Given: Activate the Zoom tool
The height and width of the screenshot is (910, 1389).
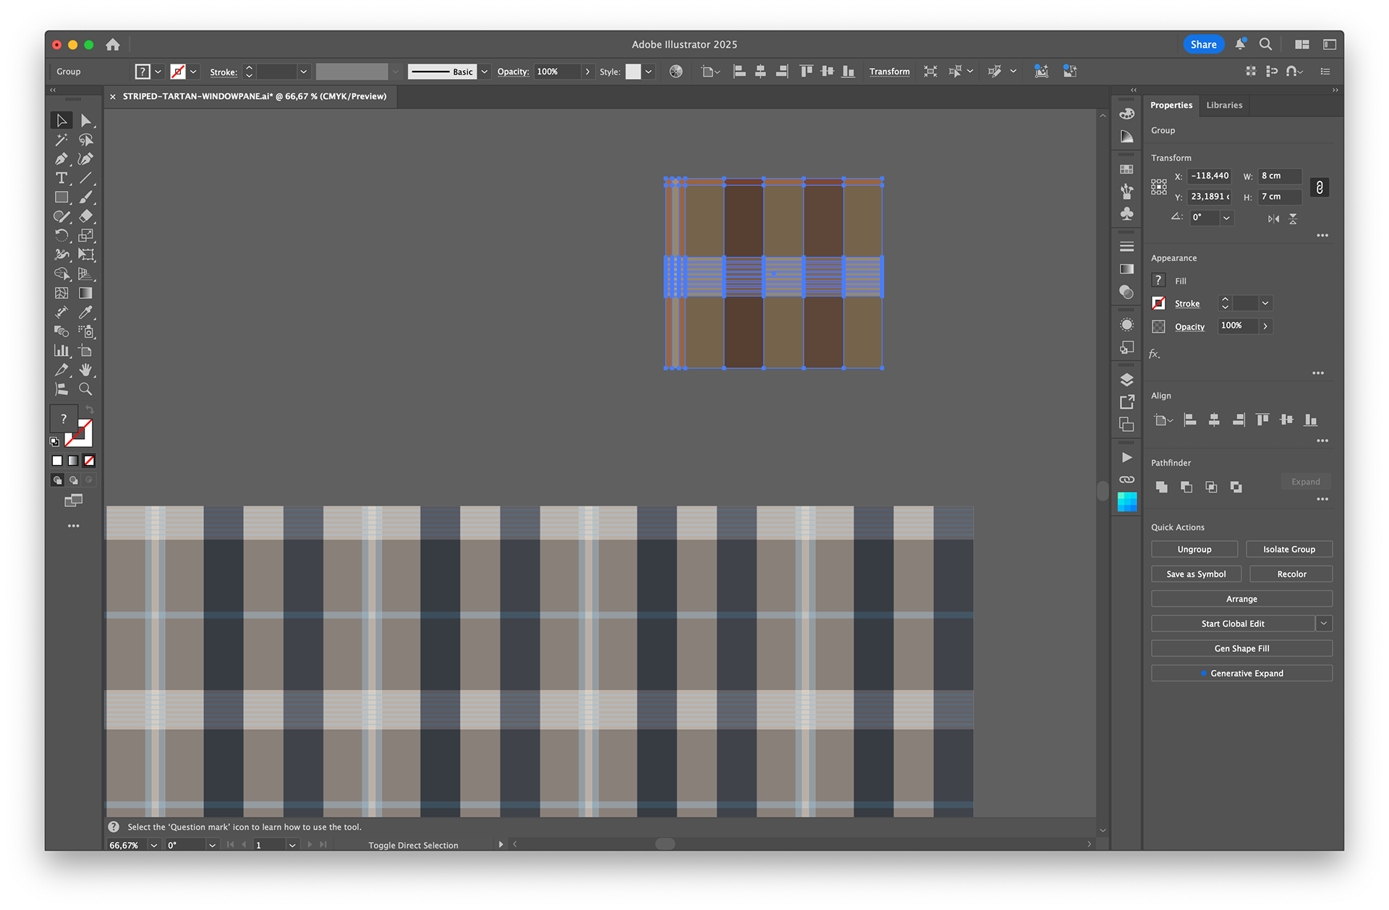Looking at the screenshot, I should tap(85, 389).
